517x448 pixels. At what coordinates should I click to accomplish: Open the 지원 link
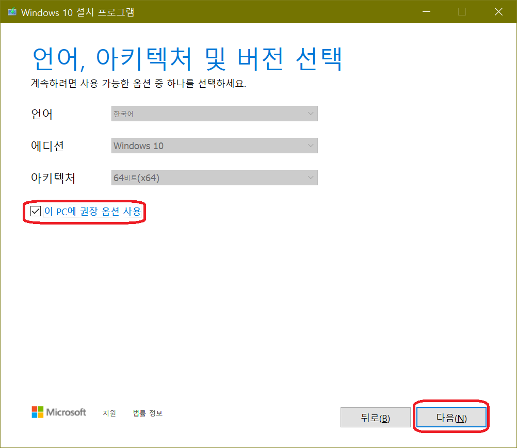point(109,413)
